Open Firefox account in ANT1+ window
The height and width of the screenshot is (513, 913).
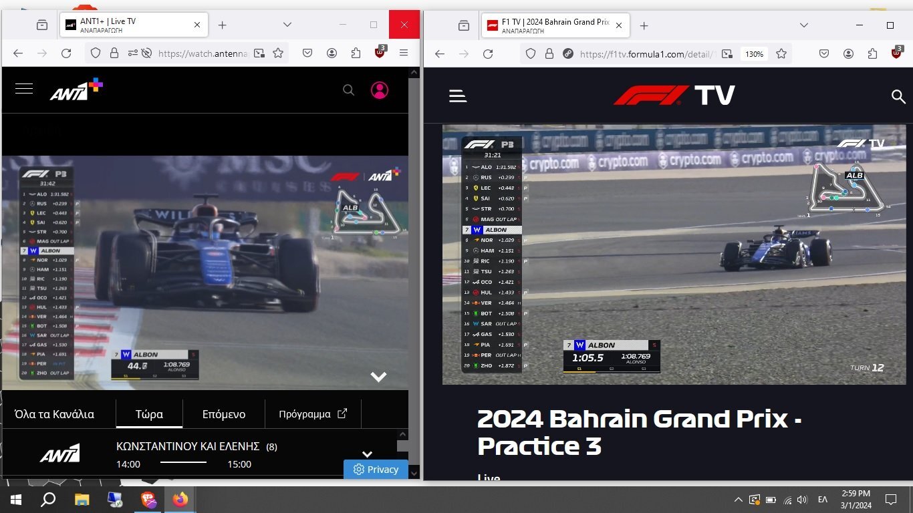[x=332, y=53]
